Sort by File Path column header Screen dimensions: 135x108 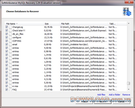click(x=84, y=24)
